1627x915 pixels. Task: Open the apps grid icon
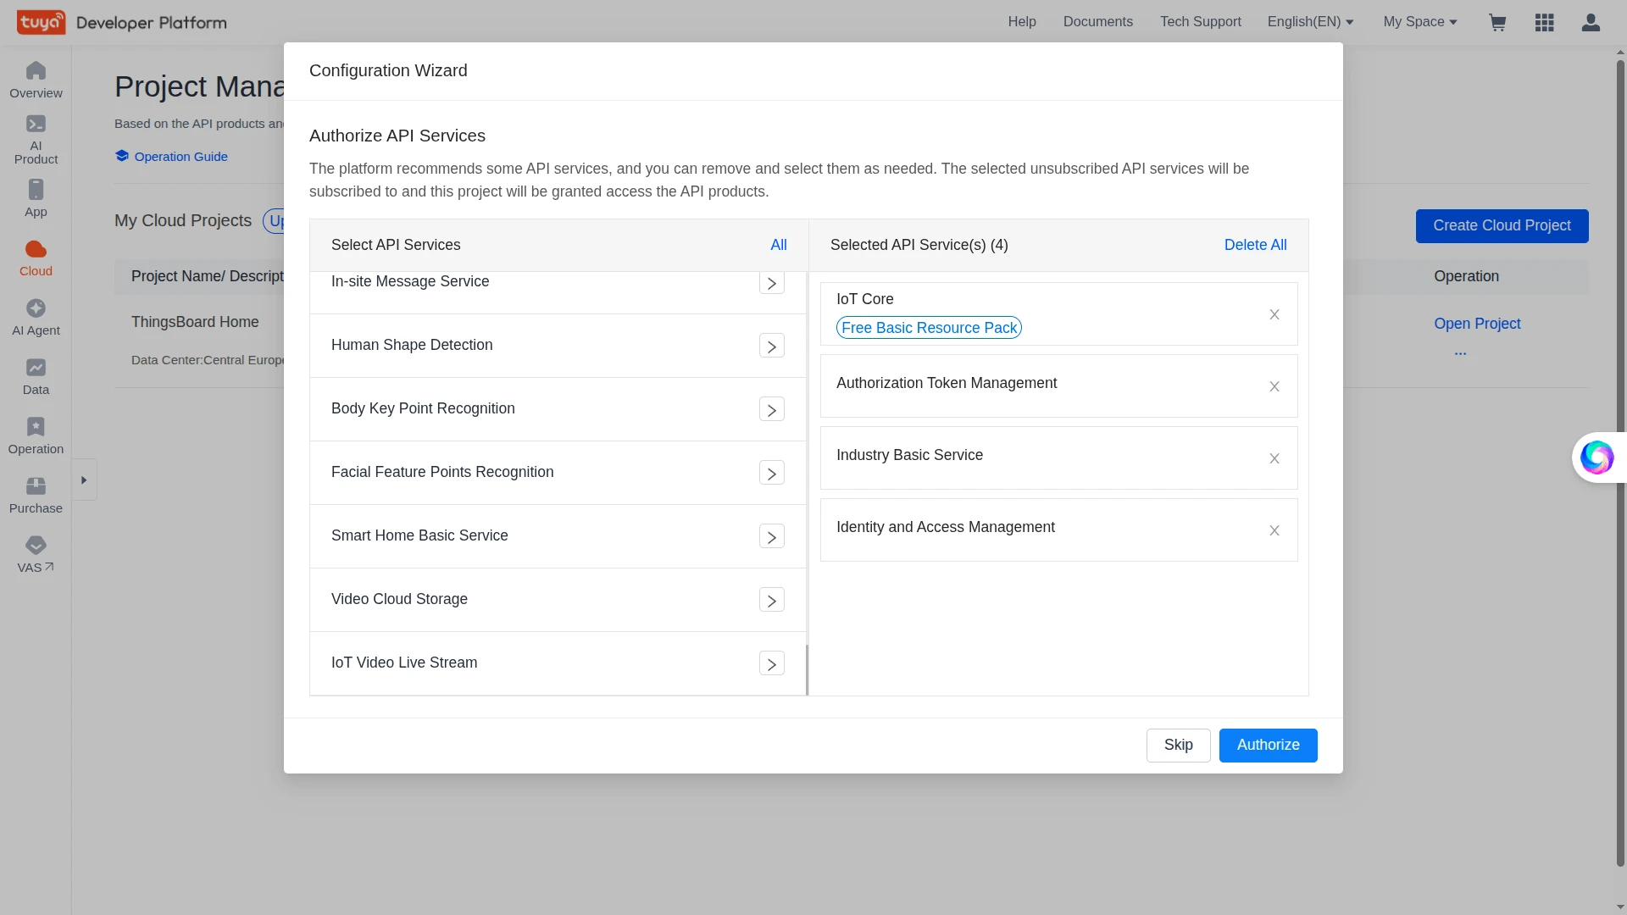[x=1544, y=23]
